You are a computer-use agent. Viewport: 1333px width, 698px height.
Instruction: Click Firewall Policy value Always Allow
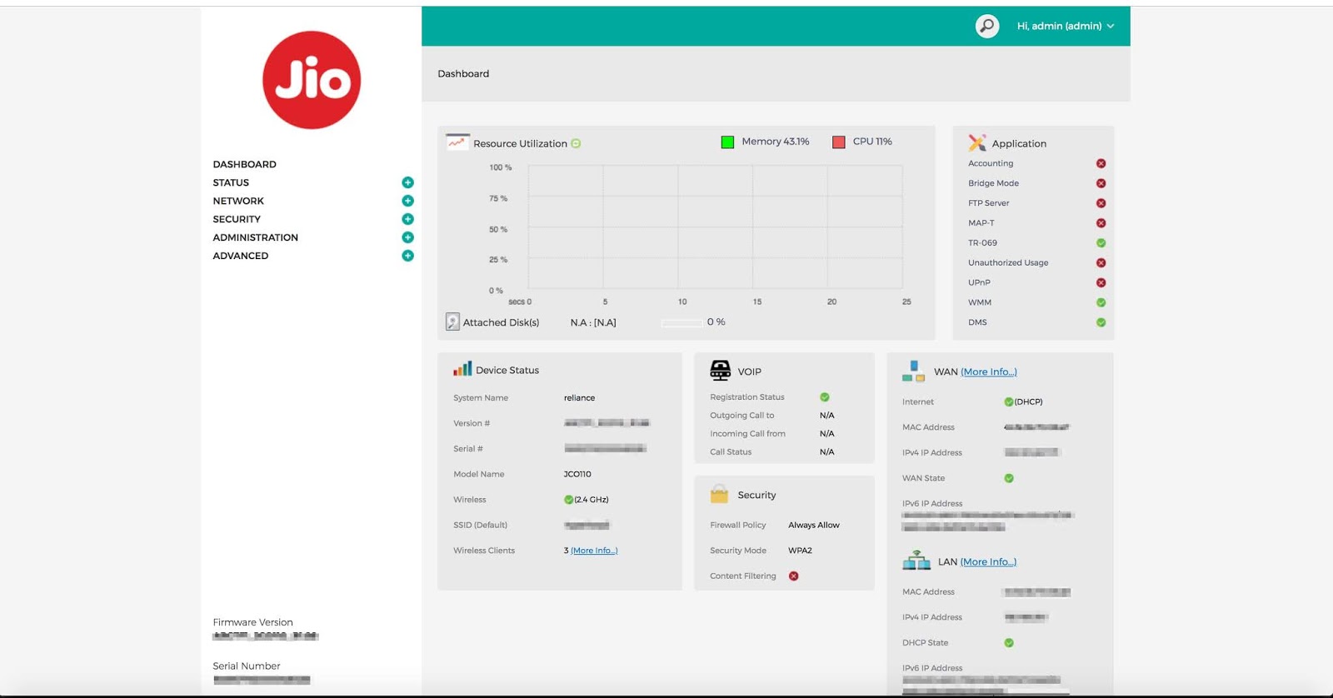coord(814,525)
